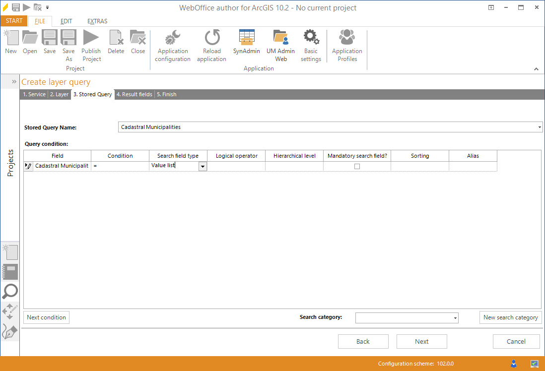Open the Result fields wizard step
The height and width of the screenshot is (371, 545).
134,94
